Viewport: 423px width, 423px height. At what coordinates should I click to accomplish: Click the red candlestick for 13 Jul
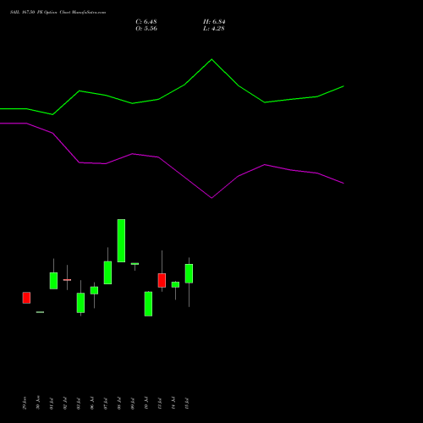pos(162,280)
